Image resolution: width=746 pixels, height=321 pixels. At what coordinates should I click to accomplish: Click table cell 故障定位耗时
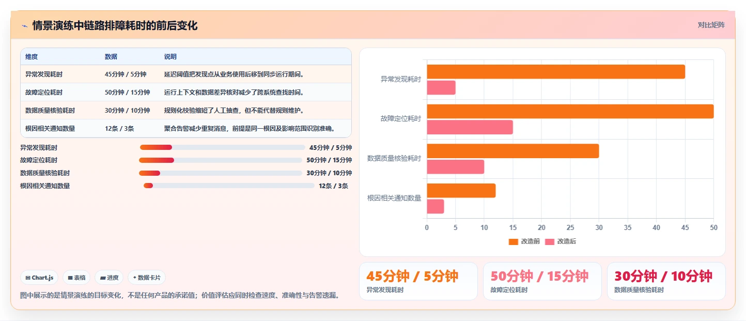44,92
